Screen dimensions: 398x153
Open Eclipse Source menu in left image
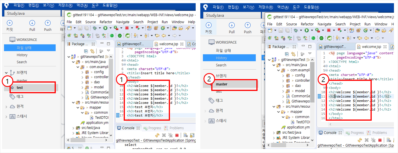(90, 22)
